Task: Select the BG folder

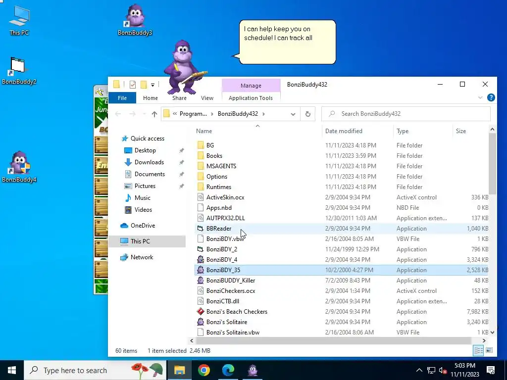Action: pos(210,145)
